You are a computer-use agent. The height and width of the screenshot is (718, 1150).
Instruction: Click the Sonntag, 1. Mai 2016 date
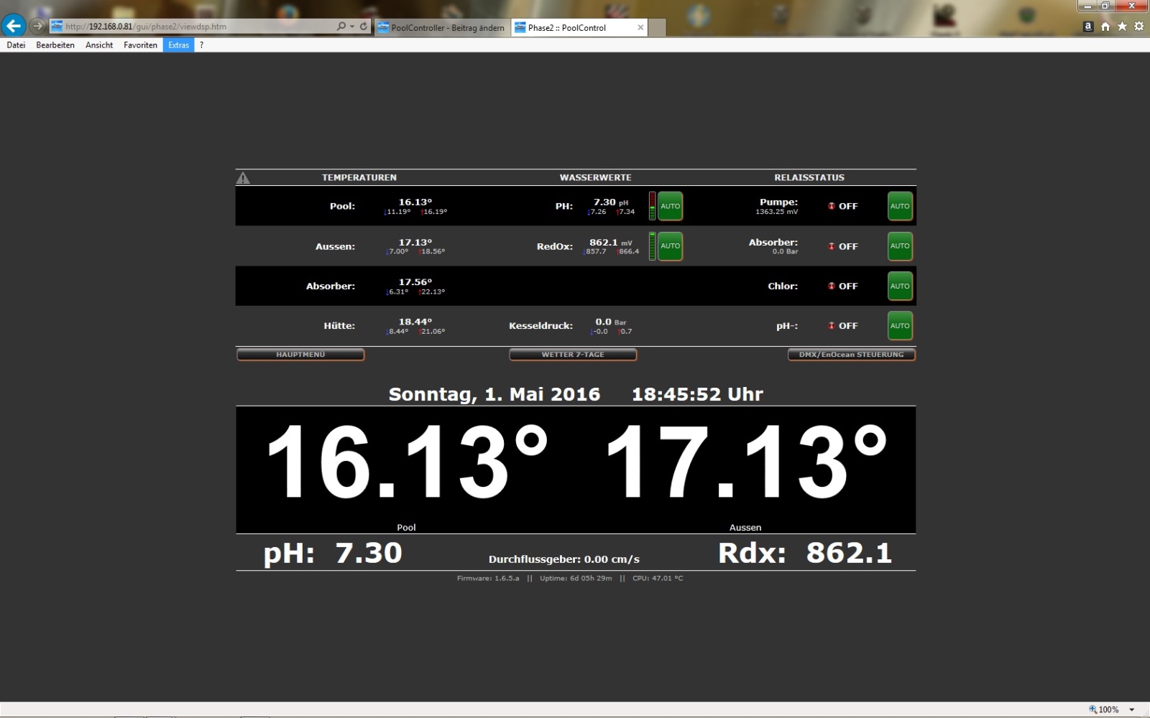click(x=494, y=394)
